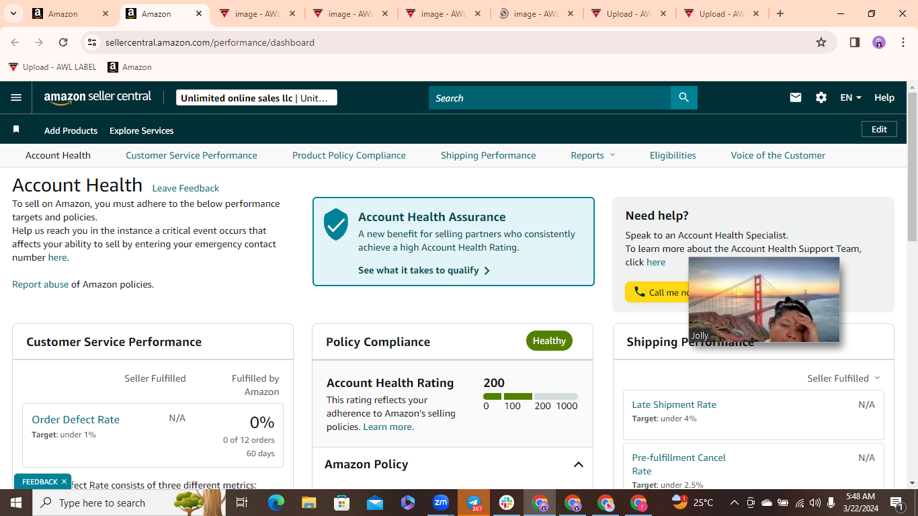This screenshot has height=516, width=918.
Task: Show hidden system tray icons
Action: 734,503
